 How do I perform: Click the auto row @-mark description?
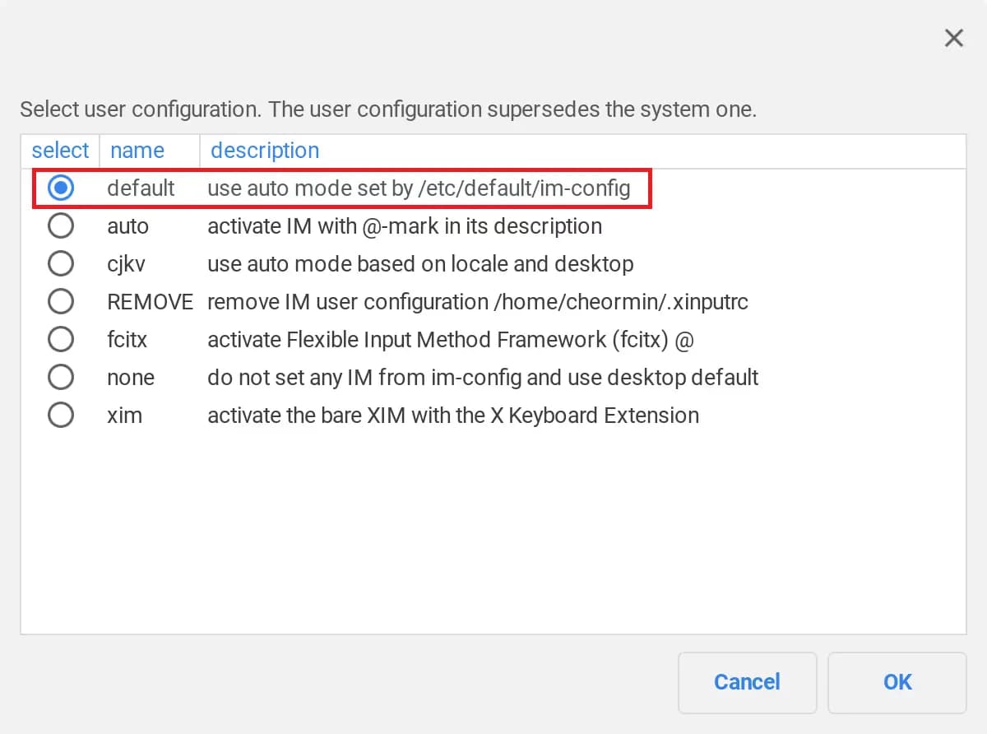(x=404, y=225)
